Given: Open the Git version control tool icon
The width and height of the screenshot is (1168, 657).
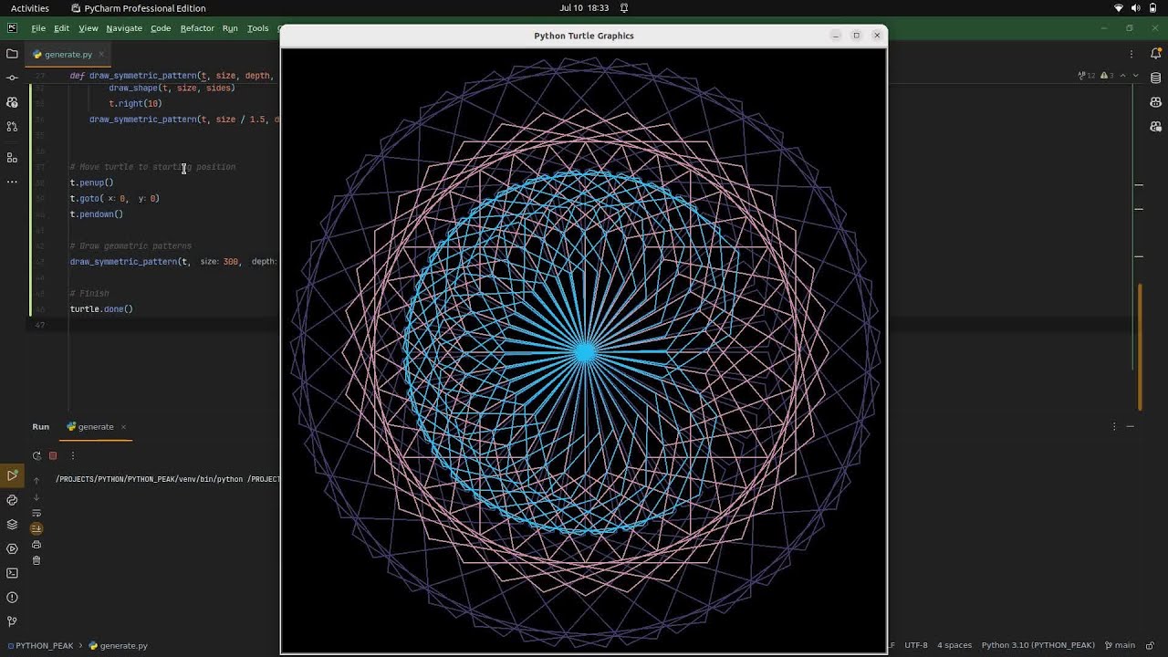Looking at the screenshot, I should coord(12,621).
